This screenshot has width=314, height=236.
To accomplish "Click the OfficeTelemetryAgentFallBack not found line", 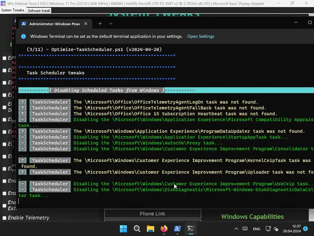I will [142, 108].
